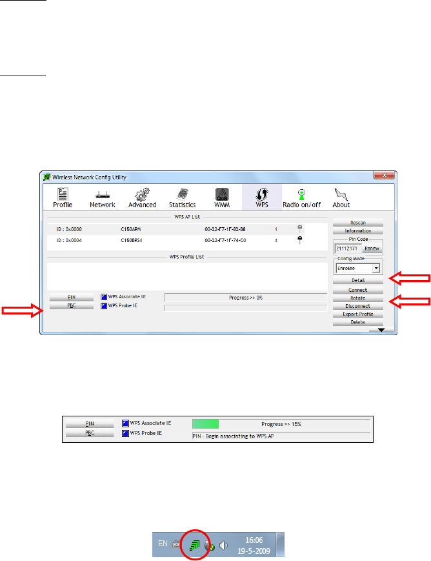The height and width of the screenshot is (561, 431).
Task: Click the Disconnect button
Action: pos(358,306)
